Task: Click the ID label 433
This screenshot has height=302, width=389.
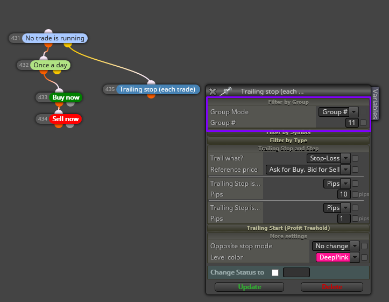Action: [43, 97]
